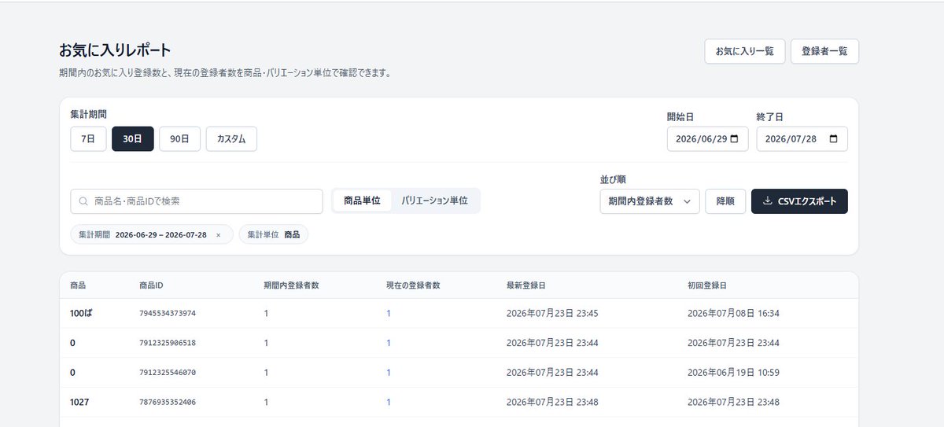Click the 現在の登録者数 column header

413,285
